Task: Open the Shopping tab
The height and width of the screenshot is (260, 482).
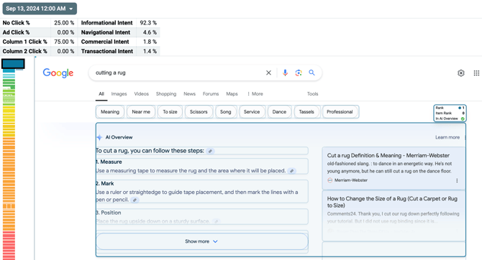Action: [x=166, y=94]
